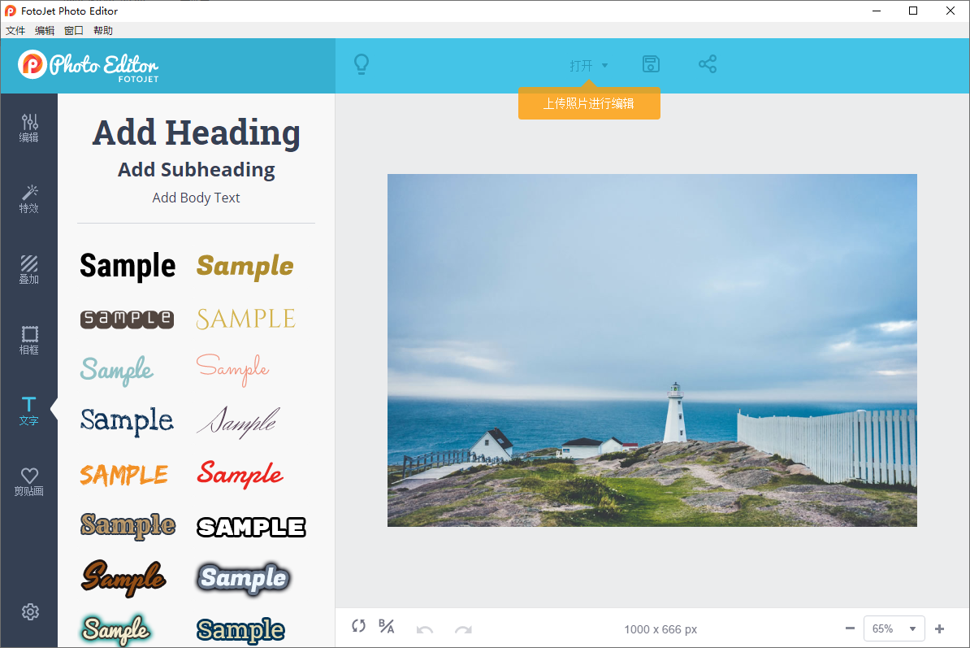Image resolution: width=970 pixels, height=648 pixels.
Task: Pick the red script Sample text style
Action: 240,473
